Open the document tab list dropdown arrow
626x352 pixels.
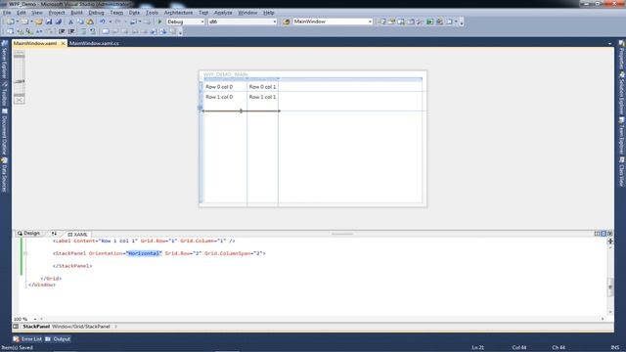pos(609,43)
